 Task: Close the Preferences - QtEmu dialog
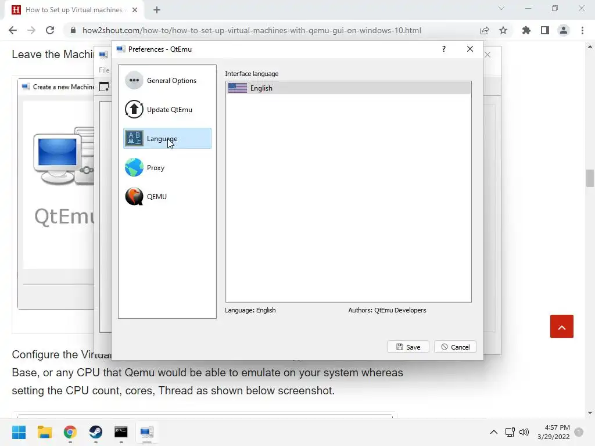[x=469, y=49]
